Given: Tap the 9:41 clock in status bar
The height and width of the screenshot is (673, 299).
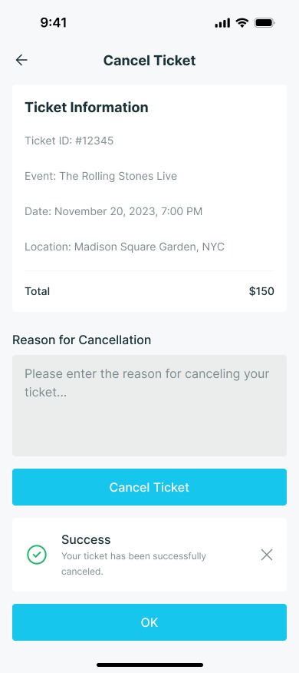Looking at the screenshot, I should pyautogui.click(x=54, y=22).
